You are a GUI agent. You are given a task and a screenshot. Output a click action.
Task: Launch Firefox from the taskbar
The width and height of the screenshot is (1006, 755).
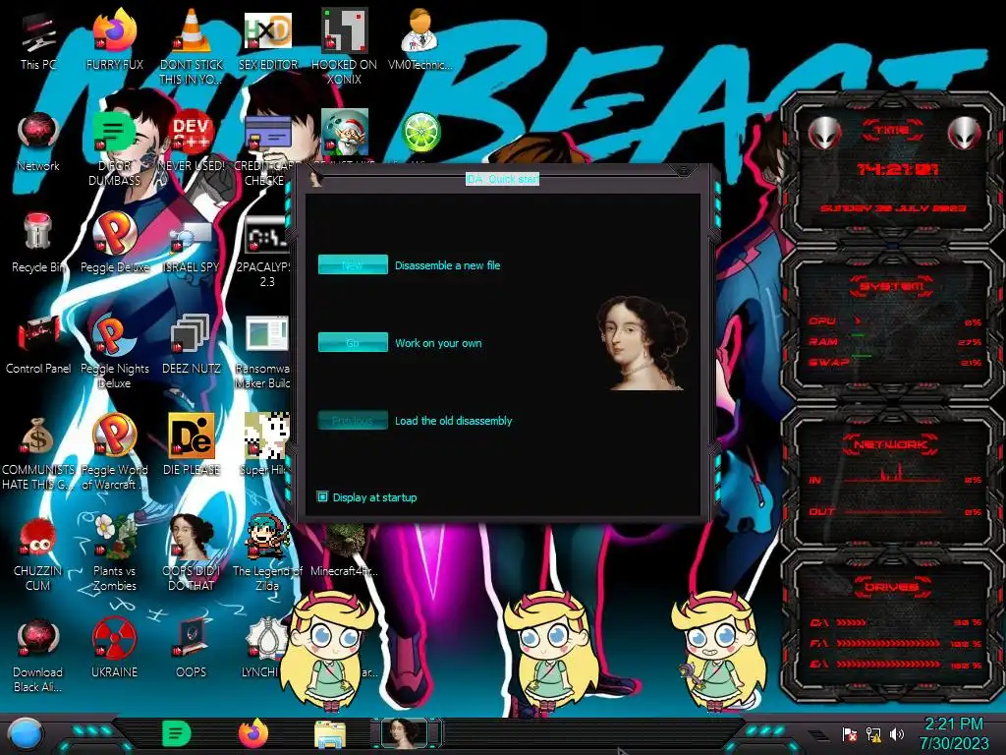253,733
